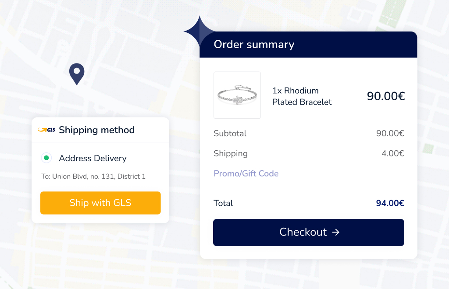Click the 90.00€ product price
449x289 pixels.
(x=386, y=96)
